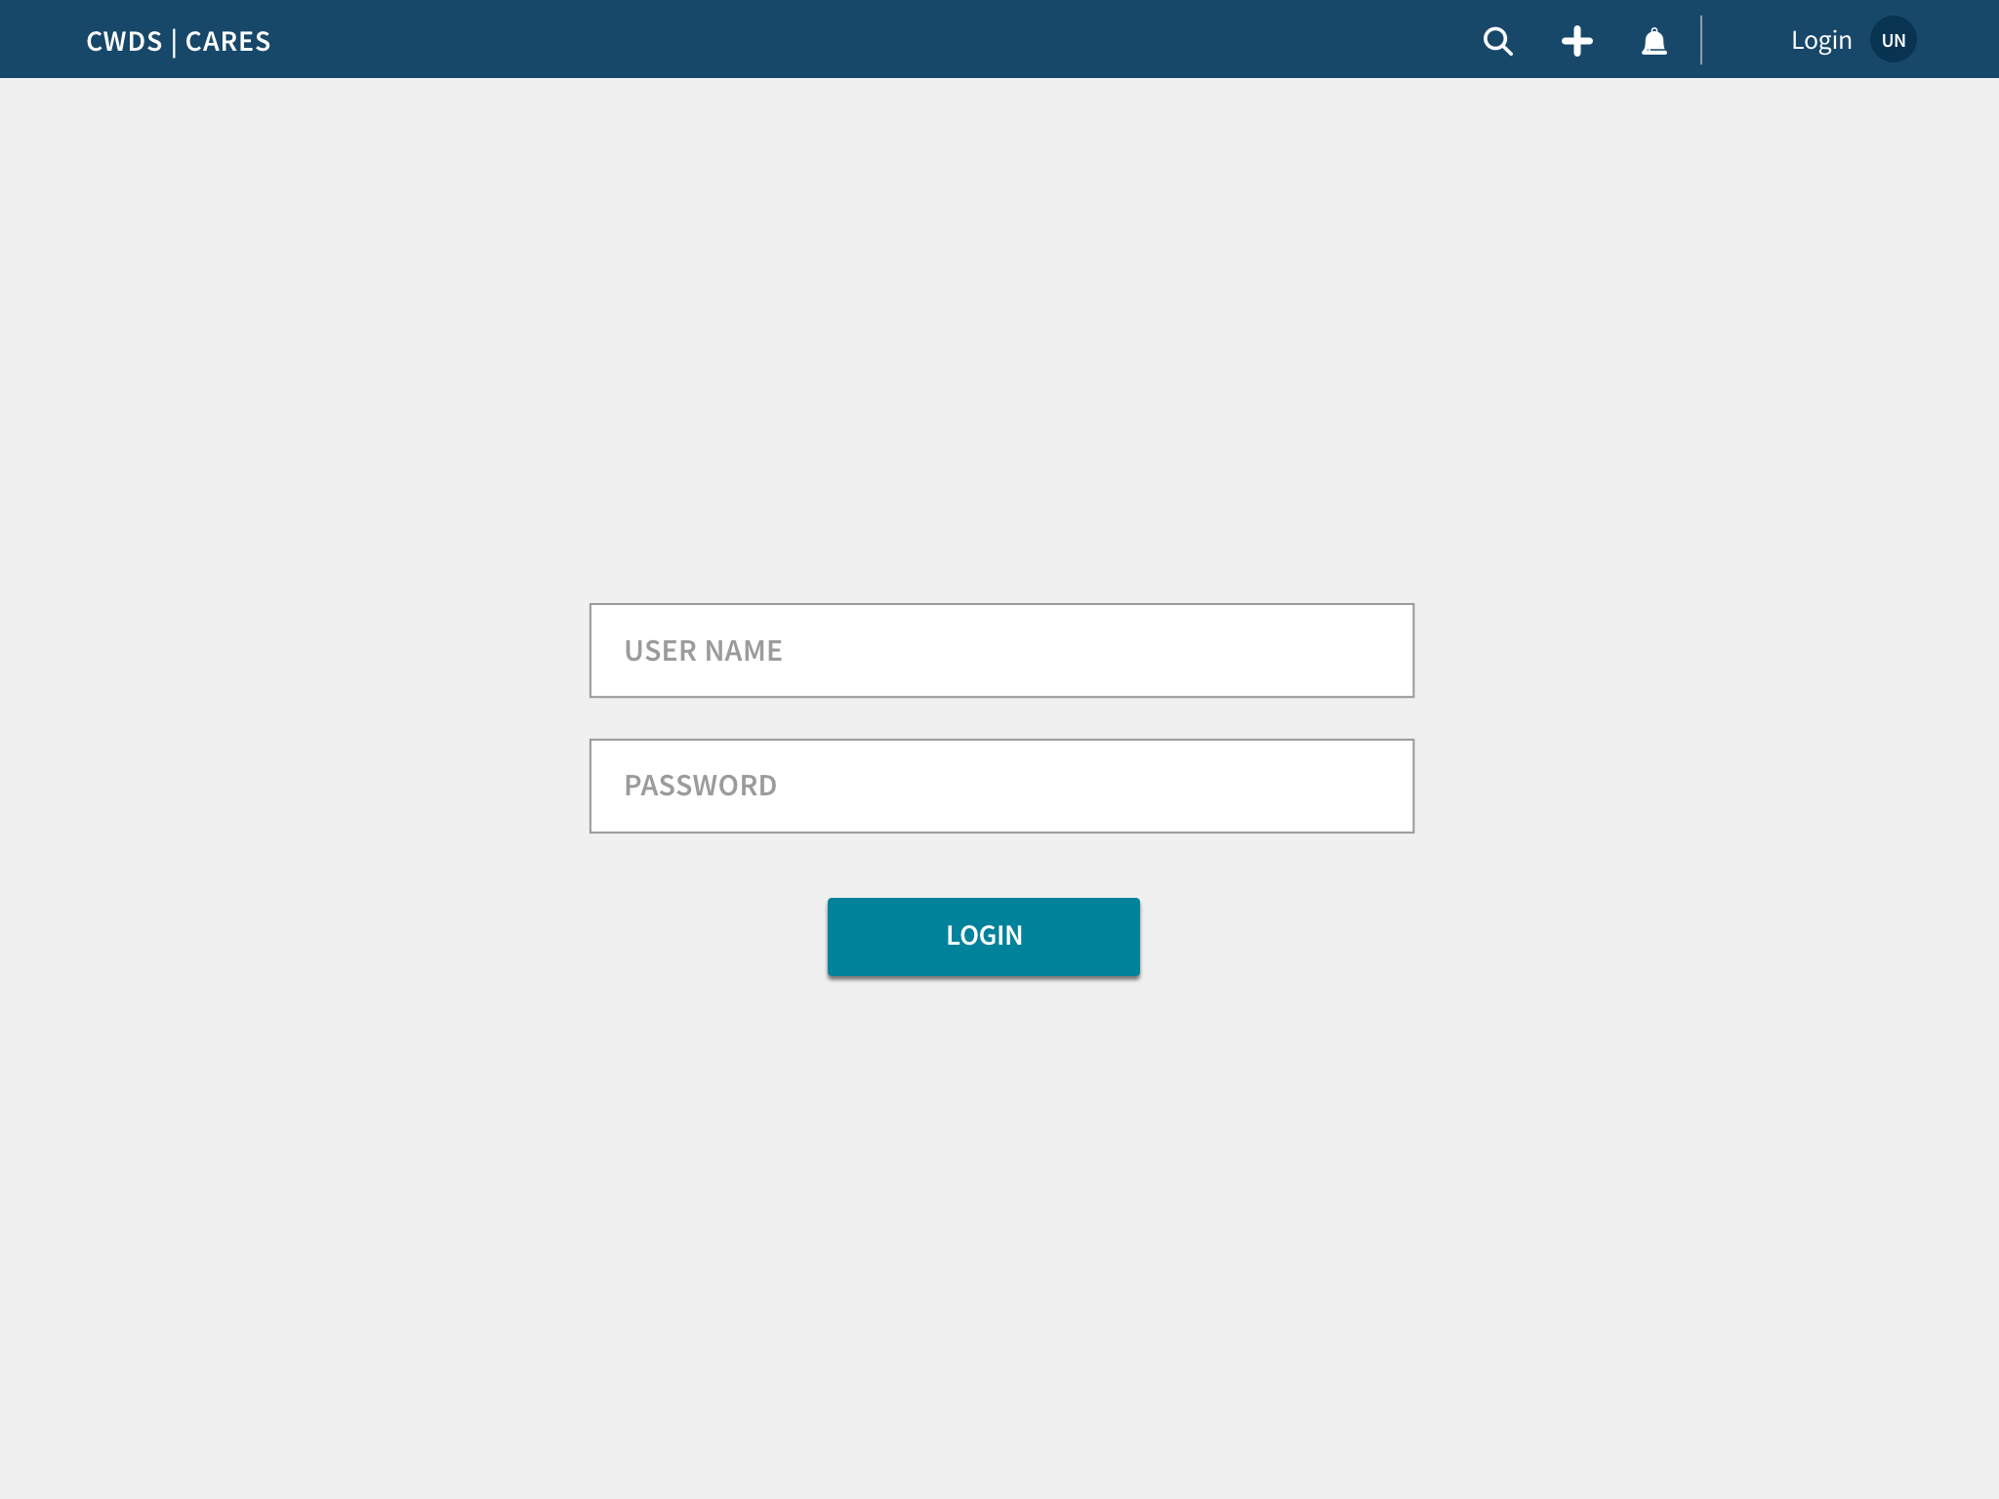The width and height of the screenshot is (1999, 1499).
Task: Click the PASSWORD placeholder text
Action: pyautogui.click(x=700, y=786)
